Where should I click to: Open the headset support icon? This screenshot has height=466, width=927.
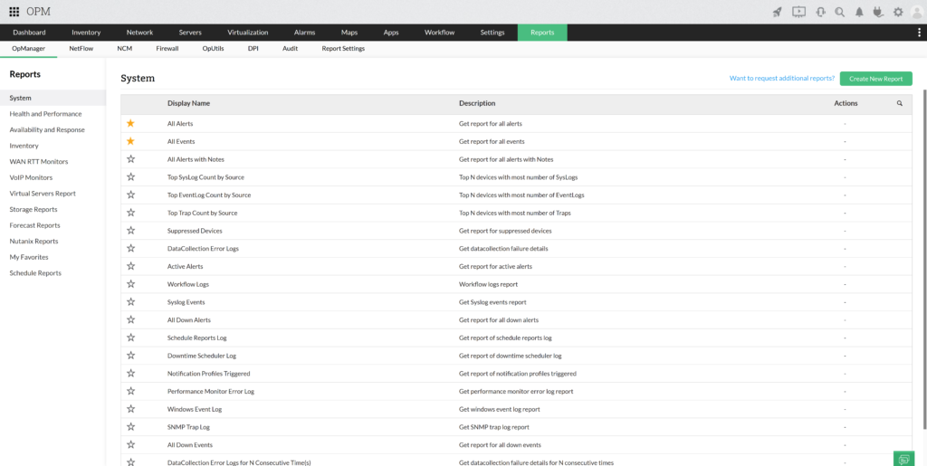pos(820,12)
